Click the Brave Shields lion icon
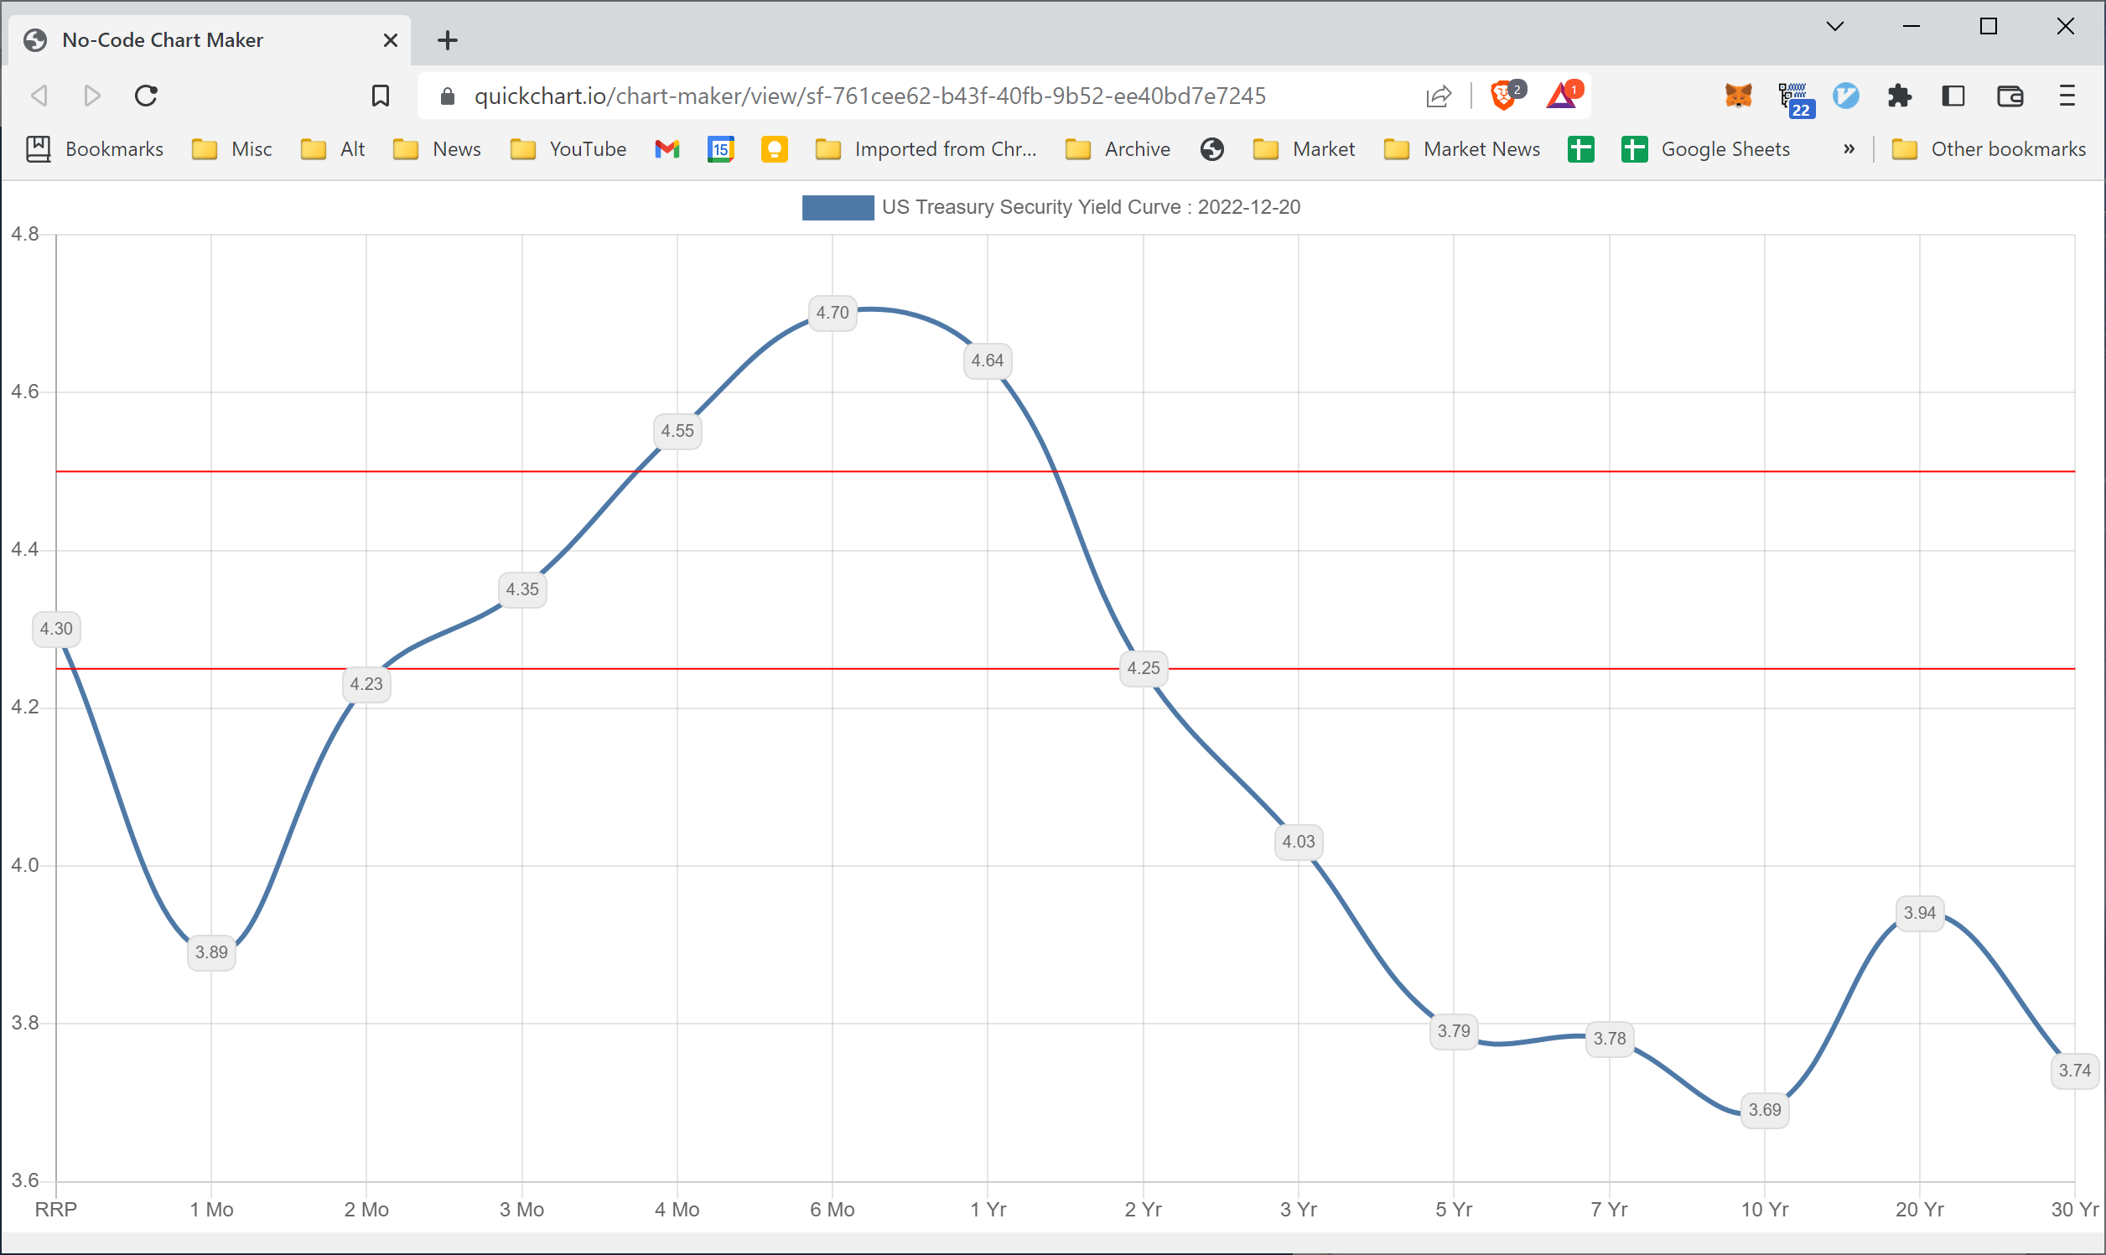Screen dimensions: 2106x1255 tap(1503, 96)
